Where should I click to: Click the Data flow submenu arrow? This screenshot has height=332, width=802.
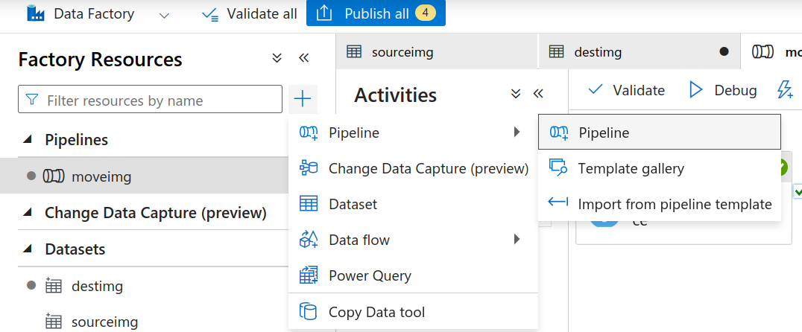tap(517, 239)
